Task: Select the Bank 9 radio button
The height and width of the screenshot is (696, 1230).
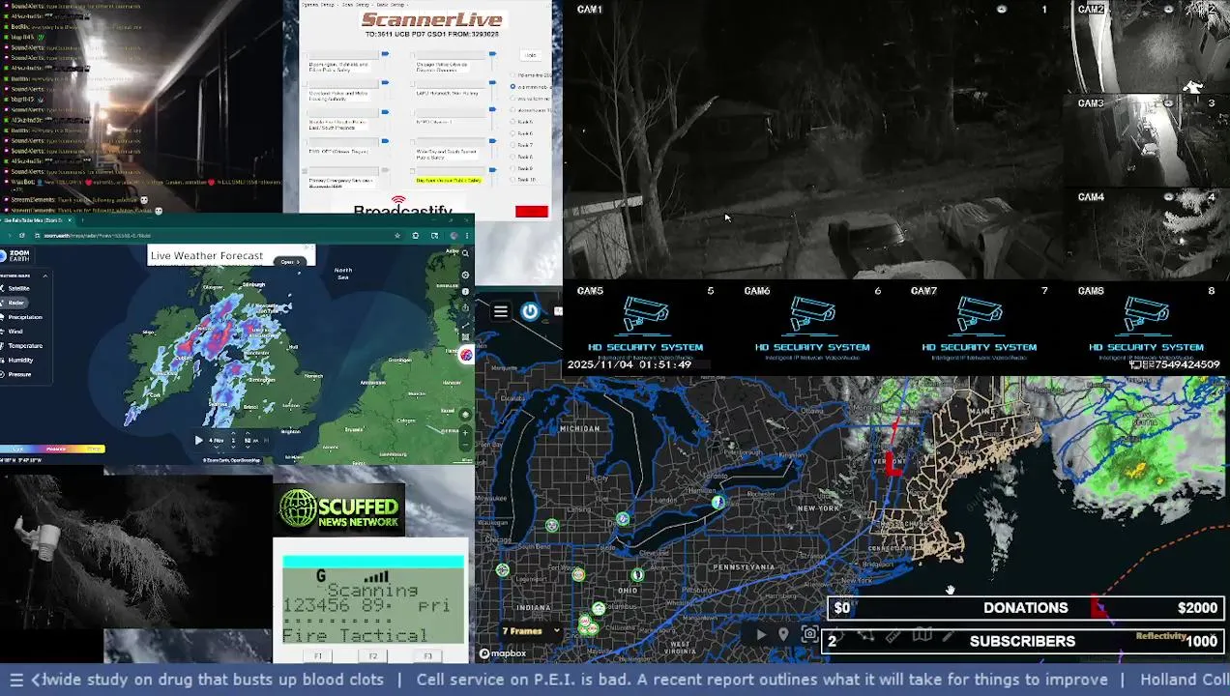Action: pyautogui.click(x=512, y=168)
